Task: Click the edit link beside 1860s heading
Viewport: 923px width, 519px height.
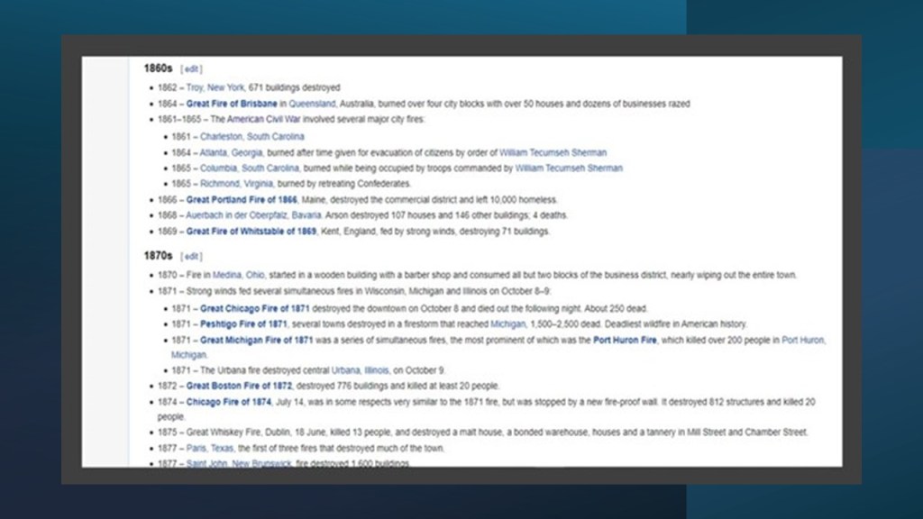Action: point(191,68)
